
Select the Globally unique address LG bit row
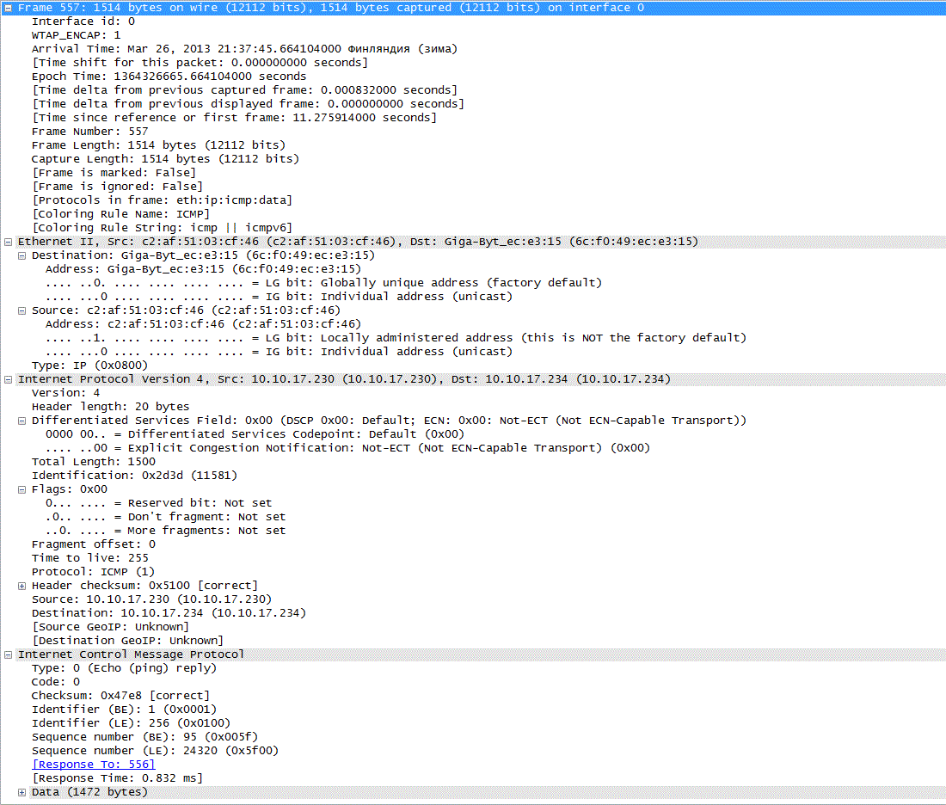click(x=324, y=284)
